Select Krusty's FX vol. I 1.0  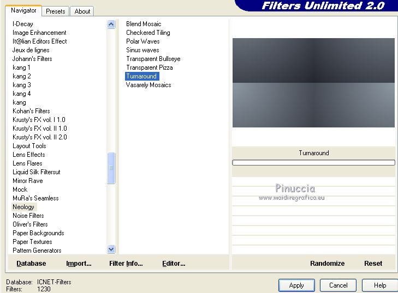(x=39, y=120)
